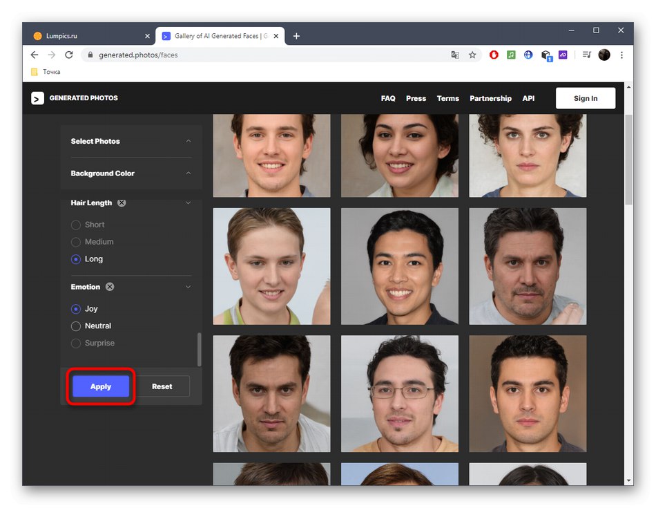The width and height of the screenshot is (656, 508).
Task: Click page scrollbar down arrow
Action: pyautogui.click(x=628, y=481)
